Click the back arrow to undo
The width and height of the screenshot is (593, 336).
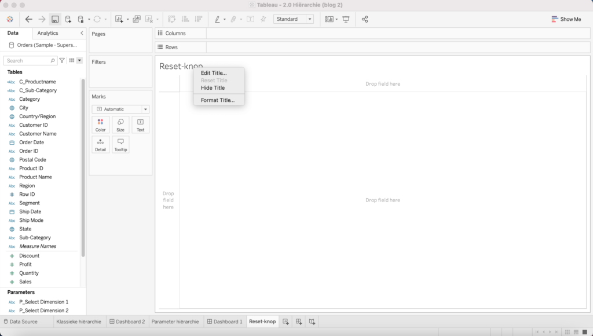[x=29, y=19]
